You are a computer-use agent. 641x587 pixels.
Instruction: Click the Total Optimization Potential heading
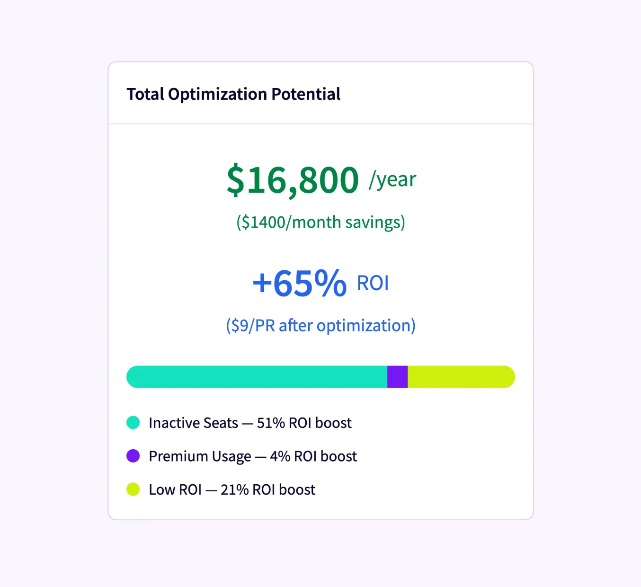click(233, 94)
